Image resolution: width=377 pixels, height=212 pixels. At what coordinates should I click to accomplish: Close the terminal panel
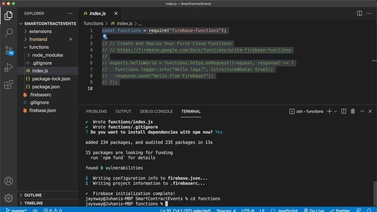pos(371,111)
